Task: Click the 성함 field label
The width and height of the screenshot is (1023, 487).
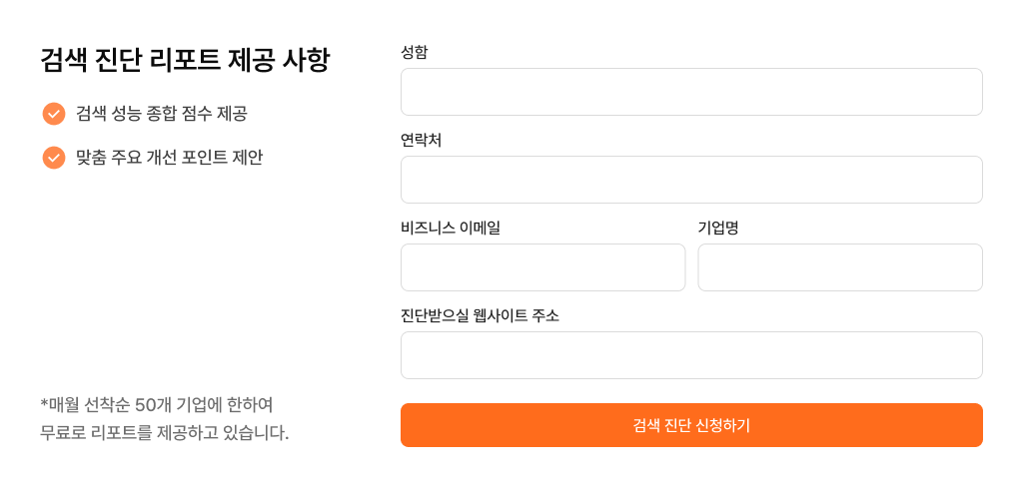Action: click(x=415, y=52)
